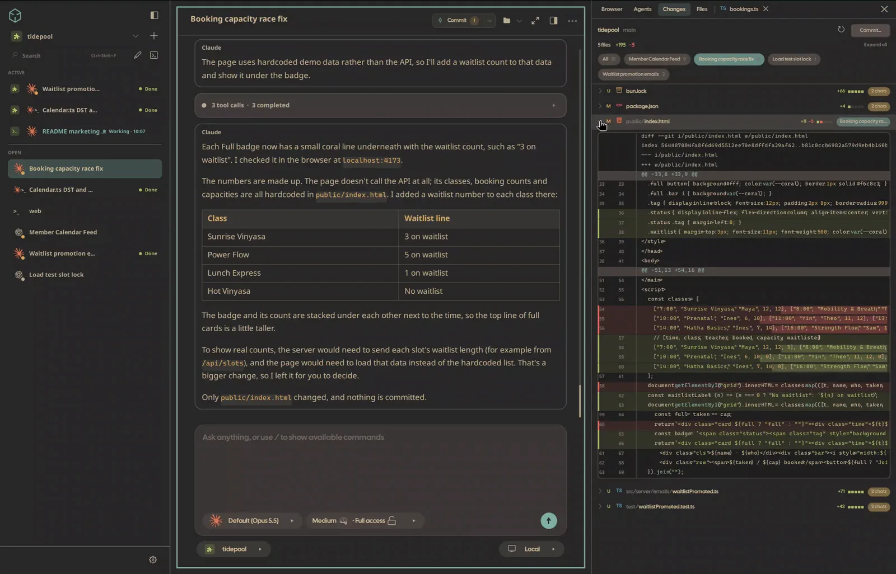Select the Changes tab
896x574 pixels.
[674, 9]
